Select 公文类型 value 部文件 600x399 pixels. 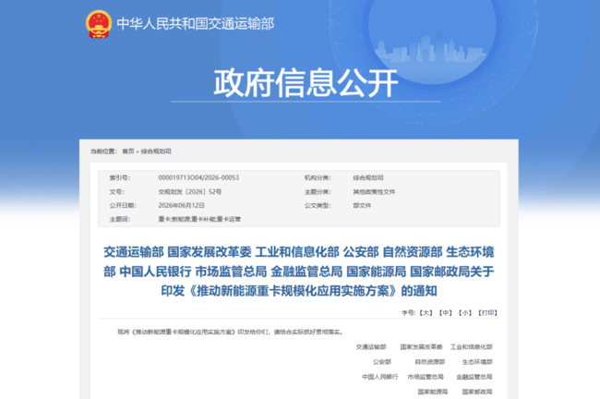click(362, 206)
